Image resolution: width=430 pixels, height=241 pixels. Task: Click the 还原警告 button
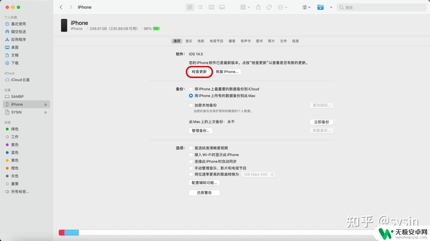[x=204, y=193]
